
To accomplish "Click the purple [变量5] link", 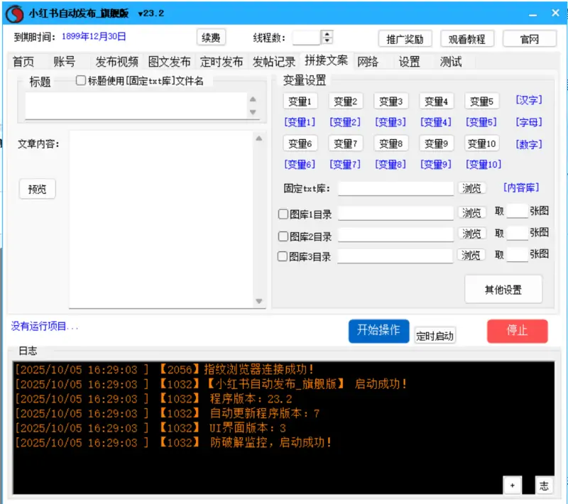I will [x=481, y=122].
